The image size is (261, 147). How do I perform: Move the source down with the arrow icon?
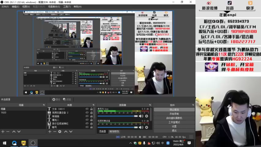[71, 132]
